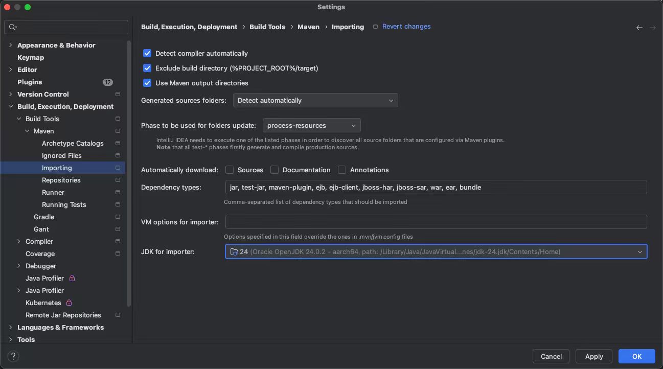Click the Dependency types text field

pos(436,187)
